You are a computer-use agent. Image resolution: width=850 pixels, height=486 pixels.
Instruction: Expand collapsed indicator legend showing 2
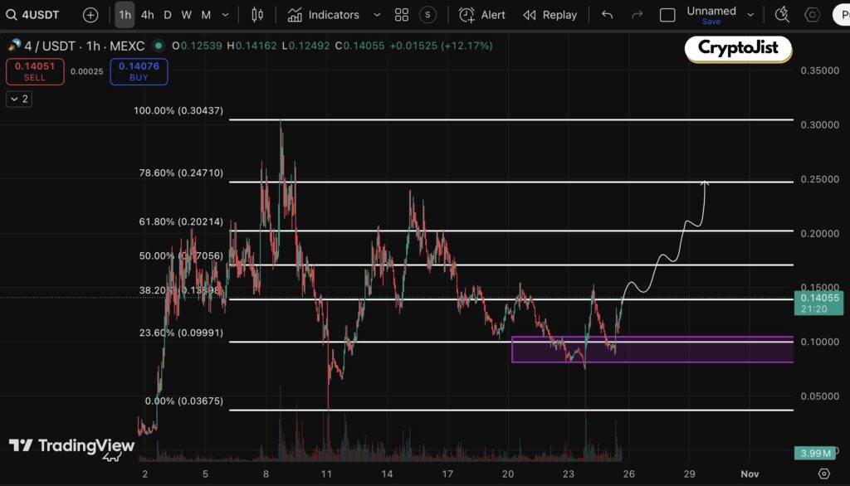pyautogui.click(x=19, y=99)
